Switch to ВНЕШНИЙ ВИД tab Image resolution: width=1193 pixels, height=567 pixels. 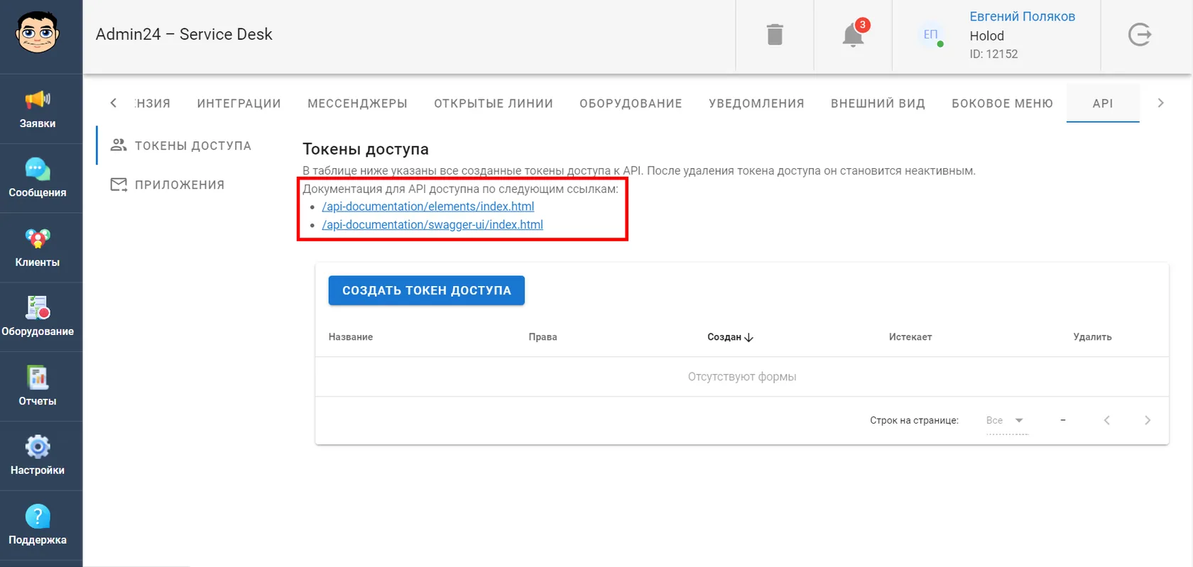pos(878,104)
